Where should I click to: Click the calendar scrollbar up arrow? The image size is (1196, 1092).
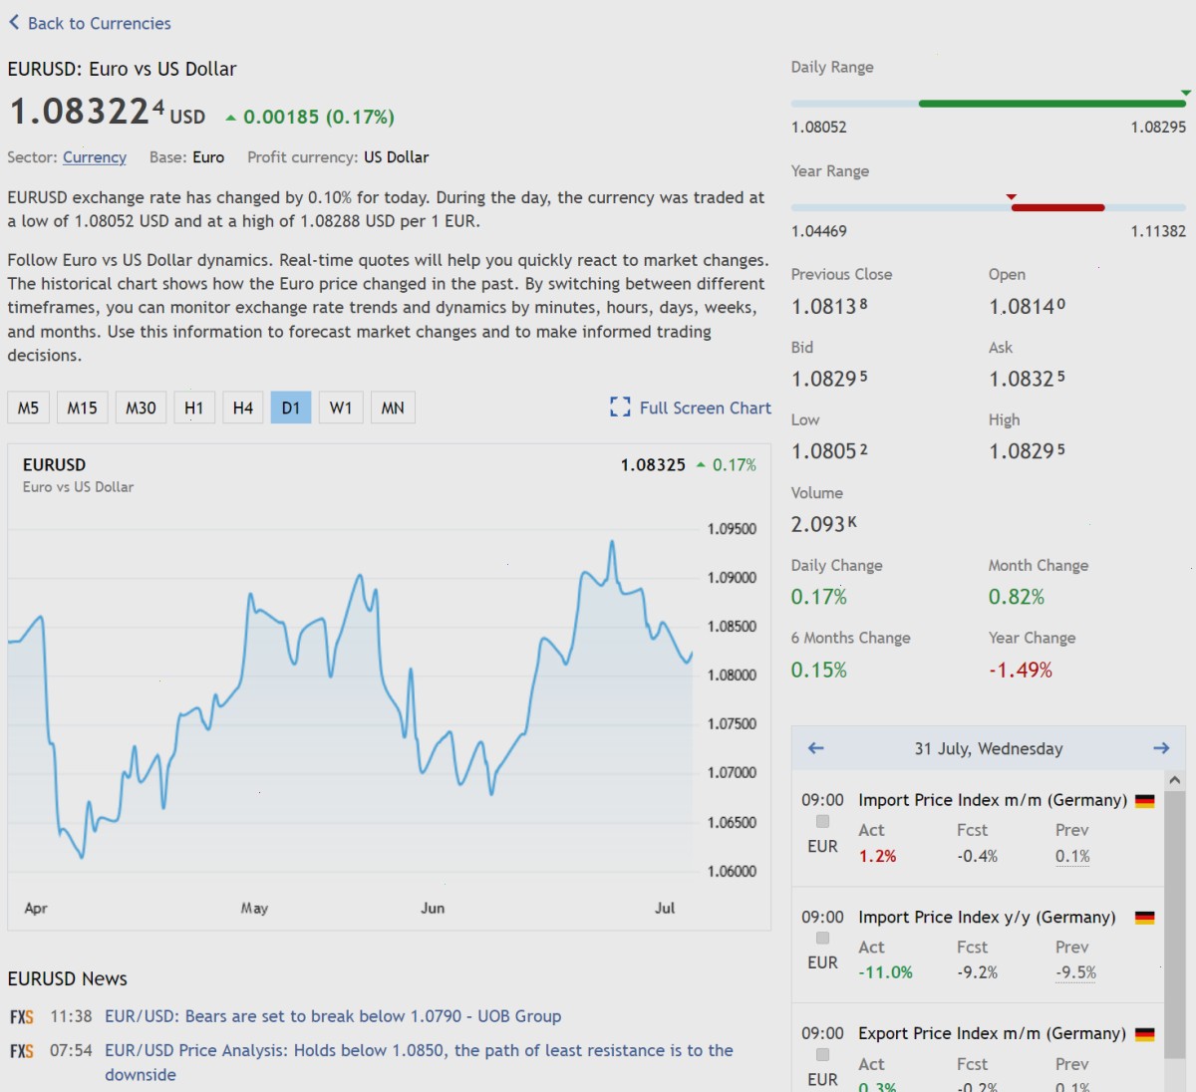(x=1175, y=780)
